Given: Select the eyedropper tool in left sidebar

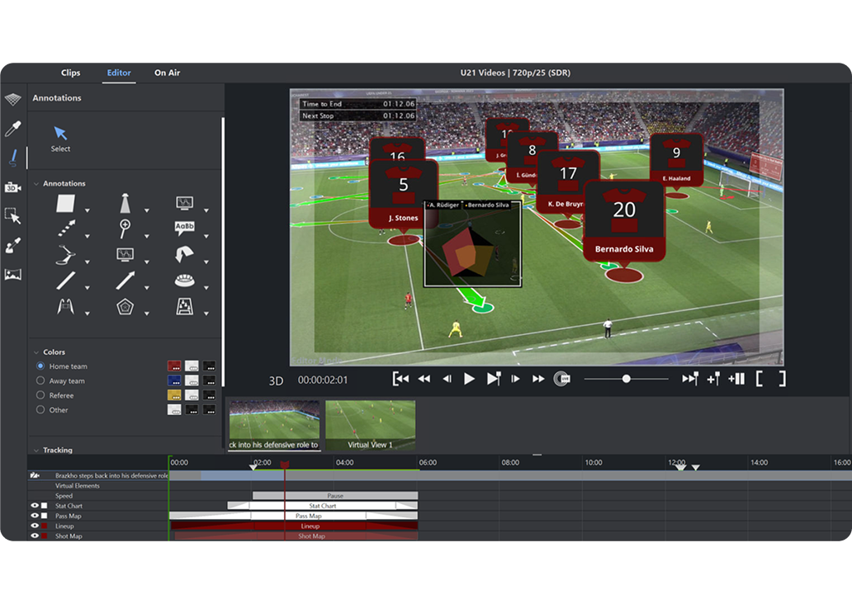Looking at the screenshot, I should coord(12,129).
